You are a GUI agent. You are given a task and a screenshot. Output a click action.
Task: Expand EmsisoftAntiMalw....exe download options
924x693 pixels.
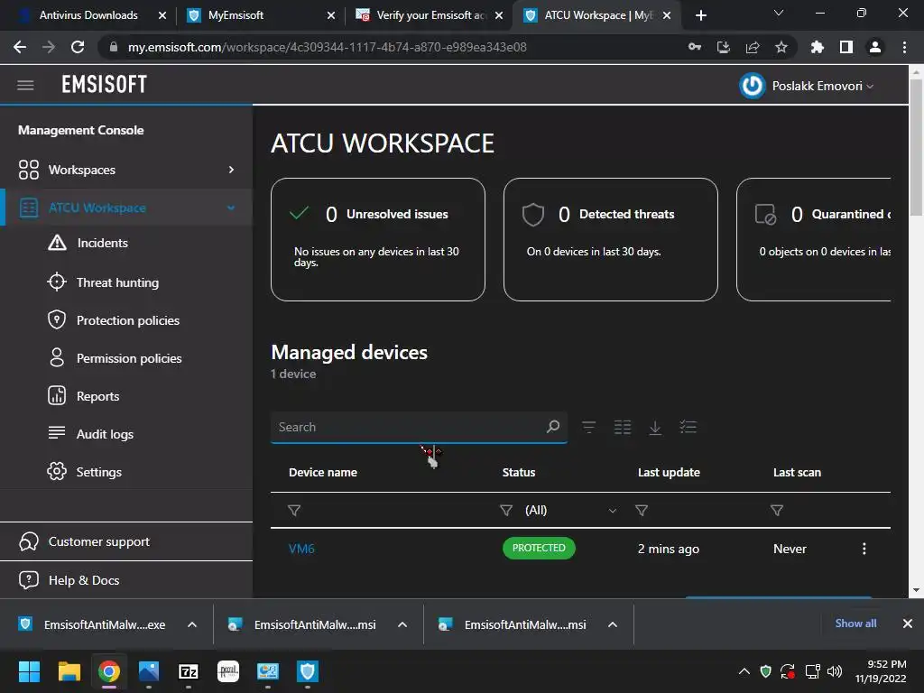(192, 624)
